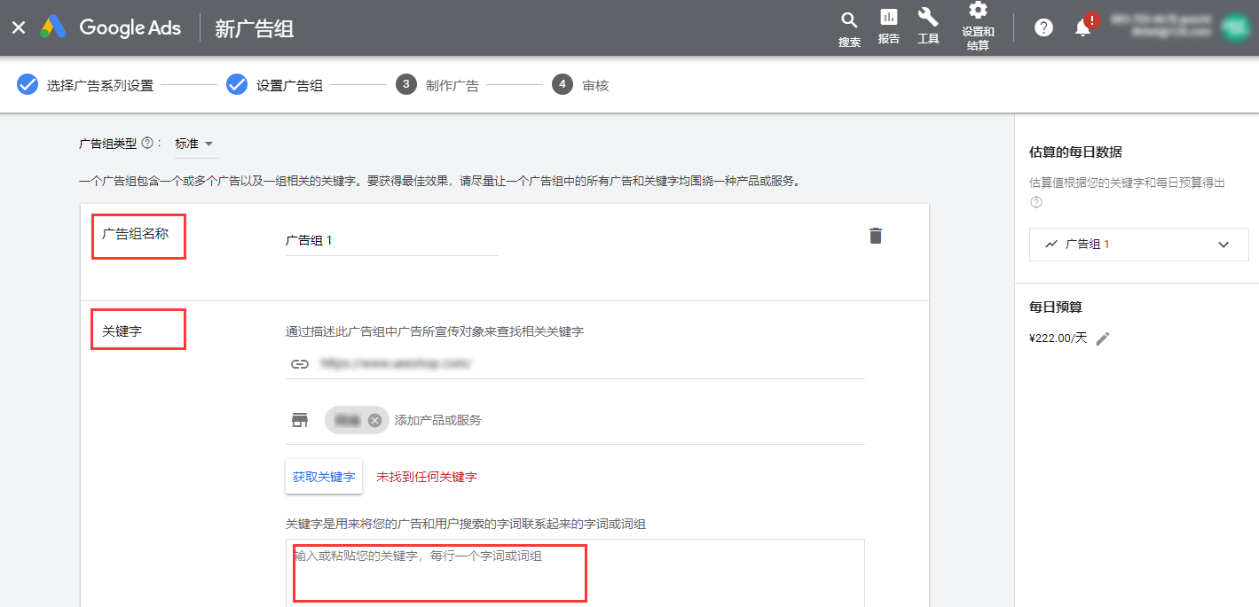
Task: Expand the 广告组类型 标准 dropdown
Action: click(x=195, y=144)
